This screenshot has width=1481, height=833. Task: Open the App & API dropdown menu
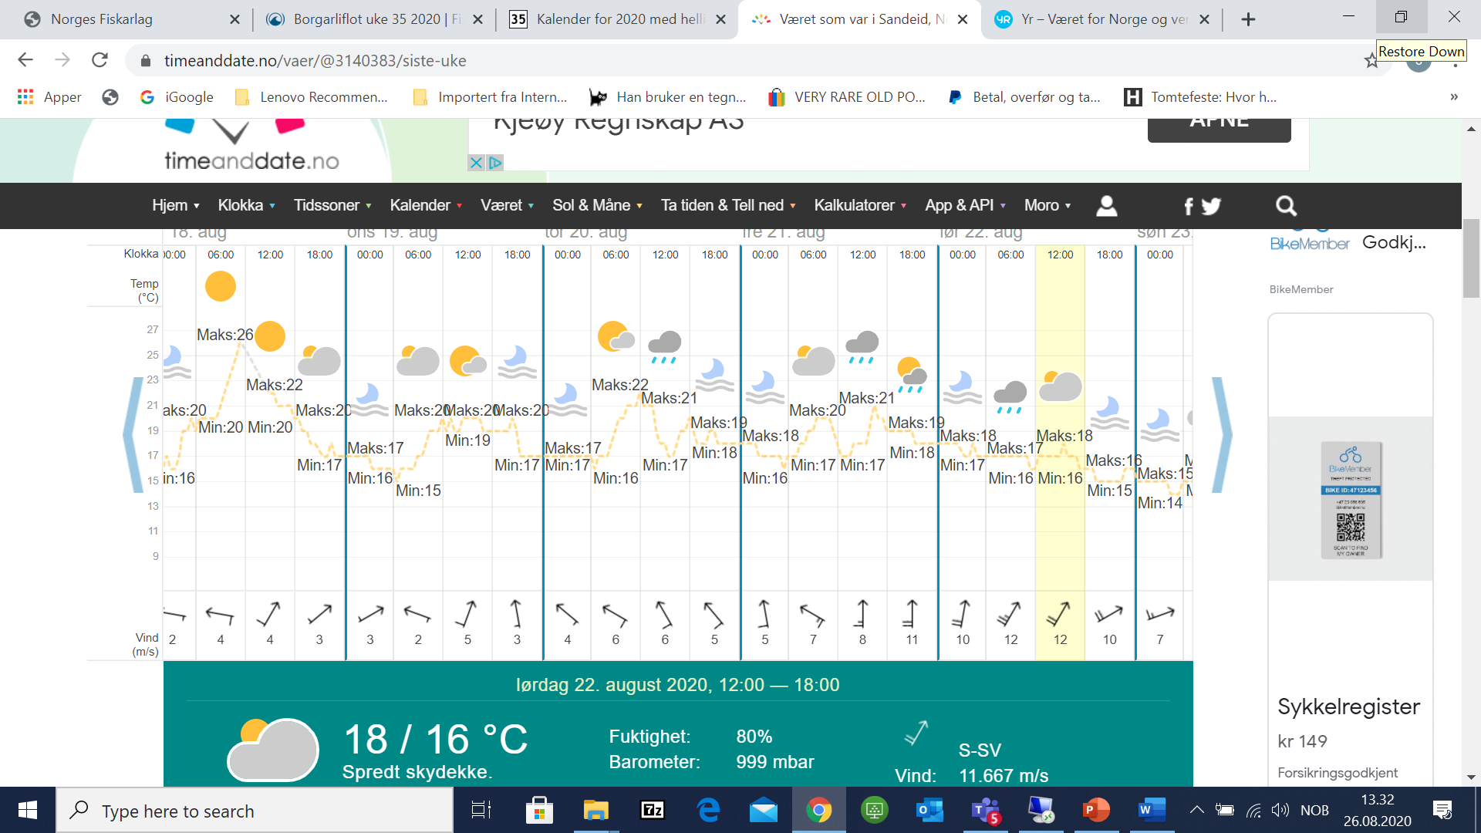click(965, 205)
